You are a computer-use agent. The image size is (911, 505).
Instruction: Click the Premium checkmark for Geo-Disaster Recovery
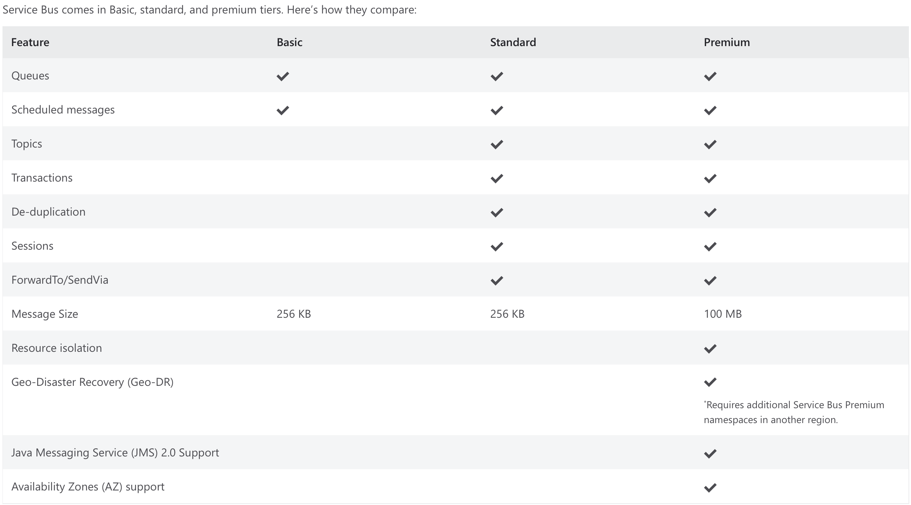pos(710,382)
